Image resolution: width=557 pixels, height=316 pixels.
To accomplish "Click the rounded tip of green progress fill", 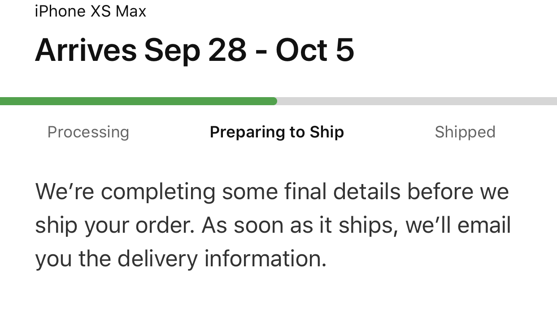I will point(274,101).
